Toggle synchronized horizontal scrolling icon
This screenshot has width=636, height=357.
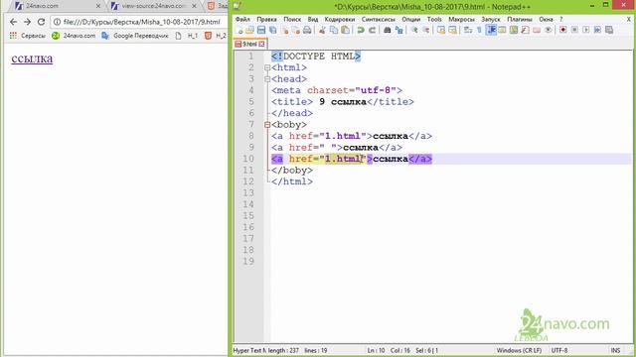[452, 30]
